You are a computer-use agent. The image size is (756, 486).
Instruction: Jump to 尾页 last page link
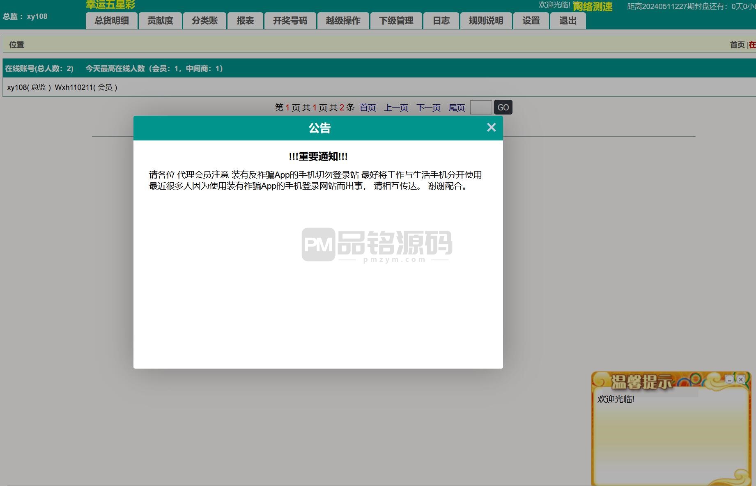[x=457, y=108]
